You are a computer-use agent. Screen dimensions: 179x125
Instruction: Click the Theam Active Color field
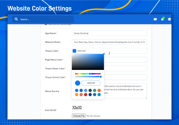tap(125, 77)
